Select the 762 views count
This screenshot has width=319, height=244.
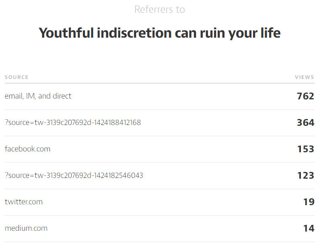point(305,96)
